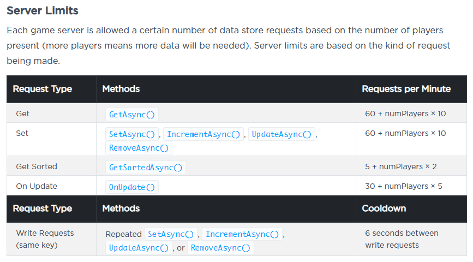
Task: Click the Requests per Minute column header
Action: point(406,89)
